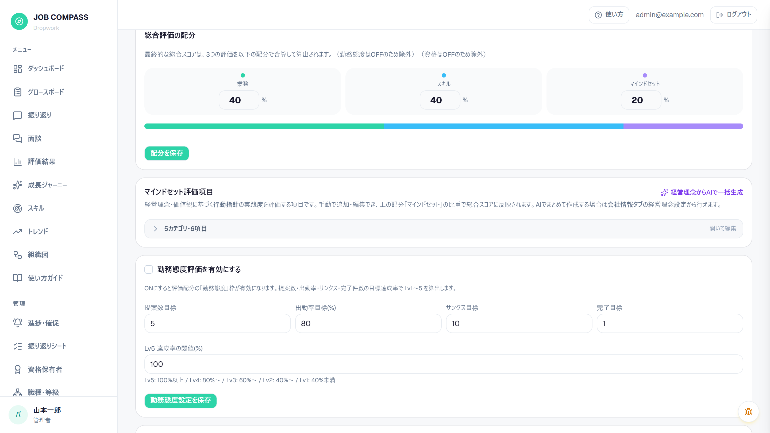The width and height of the screenshot is (770, 433).
Task: Click the 資格保有者 award ribbon icon
Action: click(x=18, y=369)
